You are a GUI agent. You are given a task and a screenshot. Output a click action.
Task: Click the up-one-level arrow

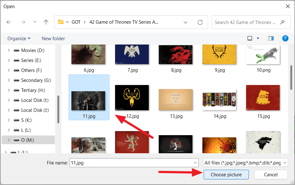coord(46,22)
